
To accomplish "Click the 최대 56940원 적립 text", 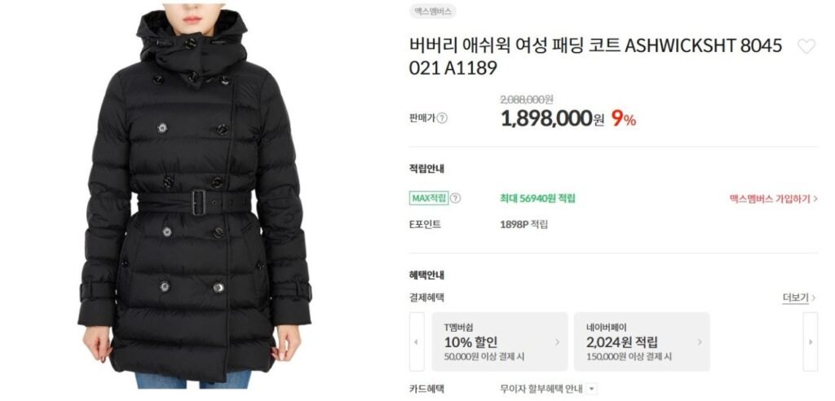I will tap(537, 199).
